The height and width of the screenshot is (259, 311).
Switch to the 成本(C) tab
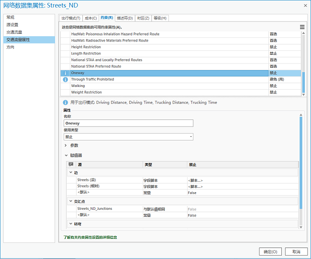(89, 18)
